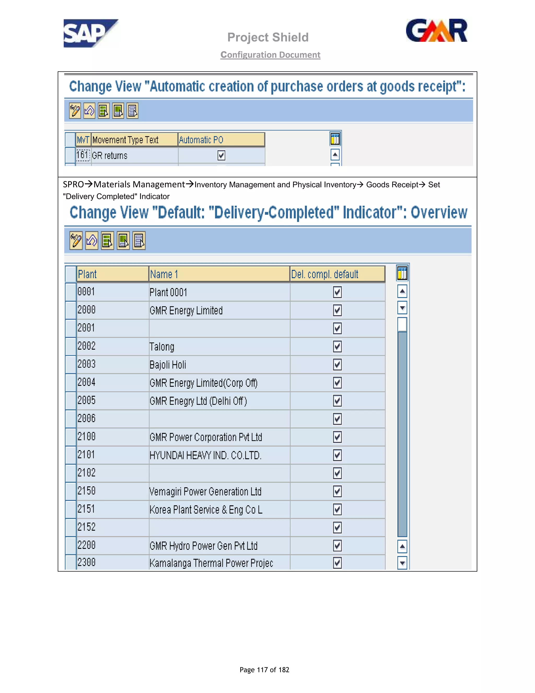Click the Select Block icon in Delivery-Completed view toolbar

pyautogui.click(x=123, y=241)
